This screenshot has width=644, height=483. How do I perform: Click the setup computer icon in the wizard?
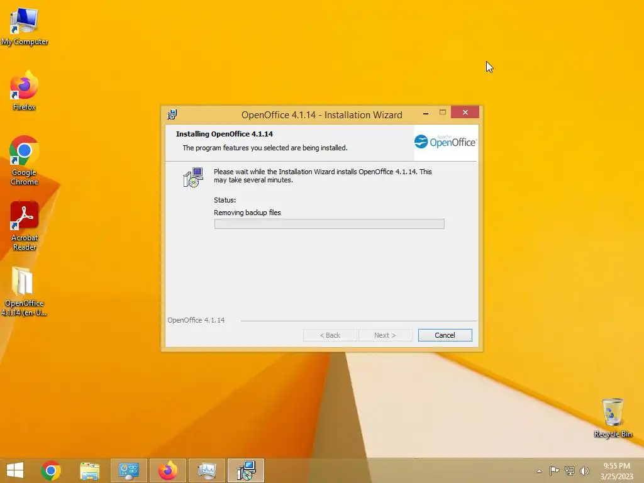pos(193,177)
